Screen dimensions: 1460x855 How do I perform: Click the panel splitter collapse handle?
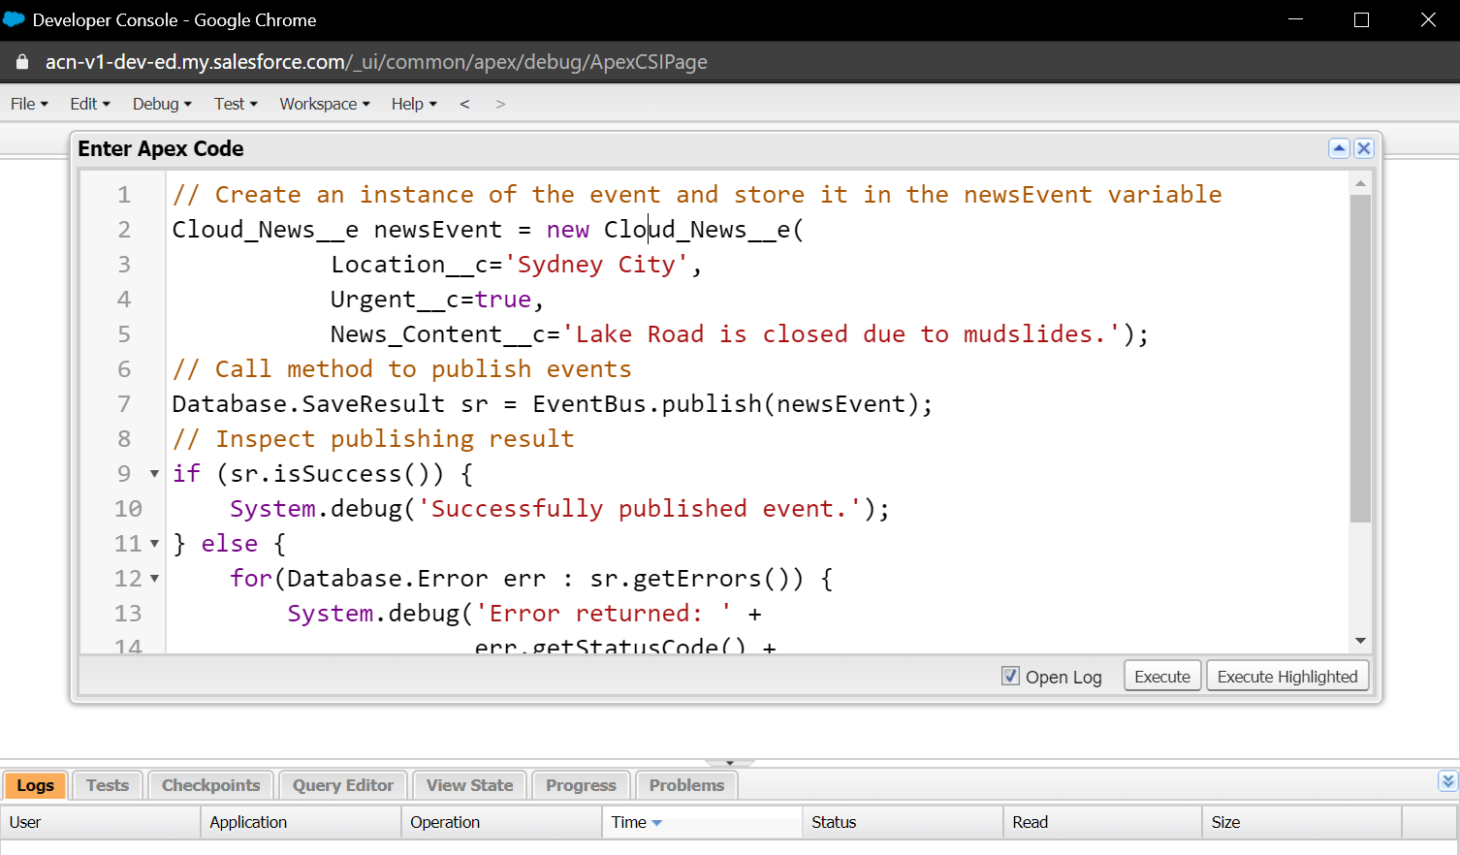pos(730,763)
